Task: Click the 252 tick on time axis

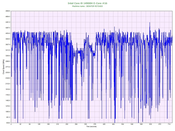Action: [x=67, y=124]
